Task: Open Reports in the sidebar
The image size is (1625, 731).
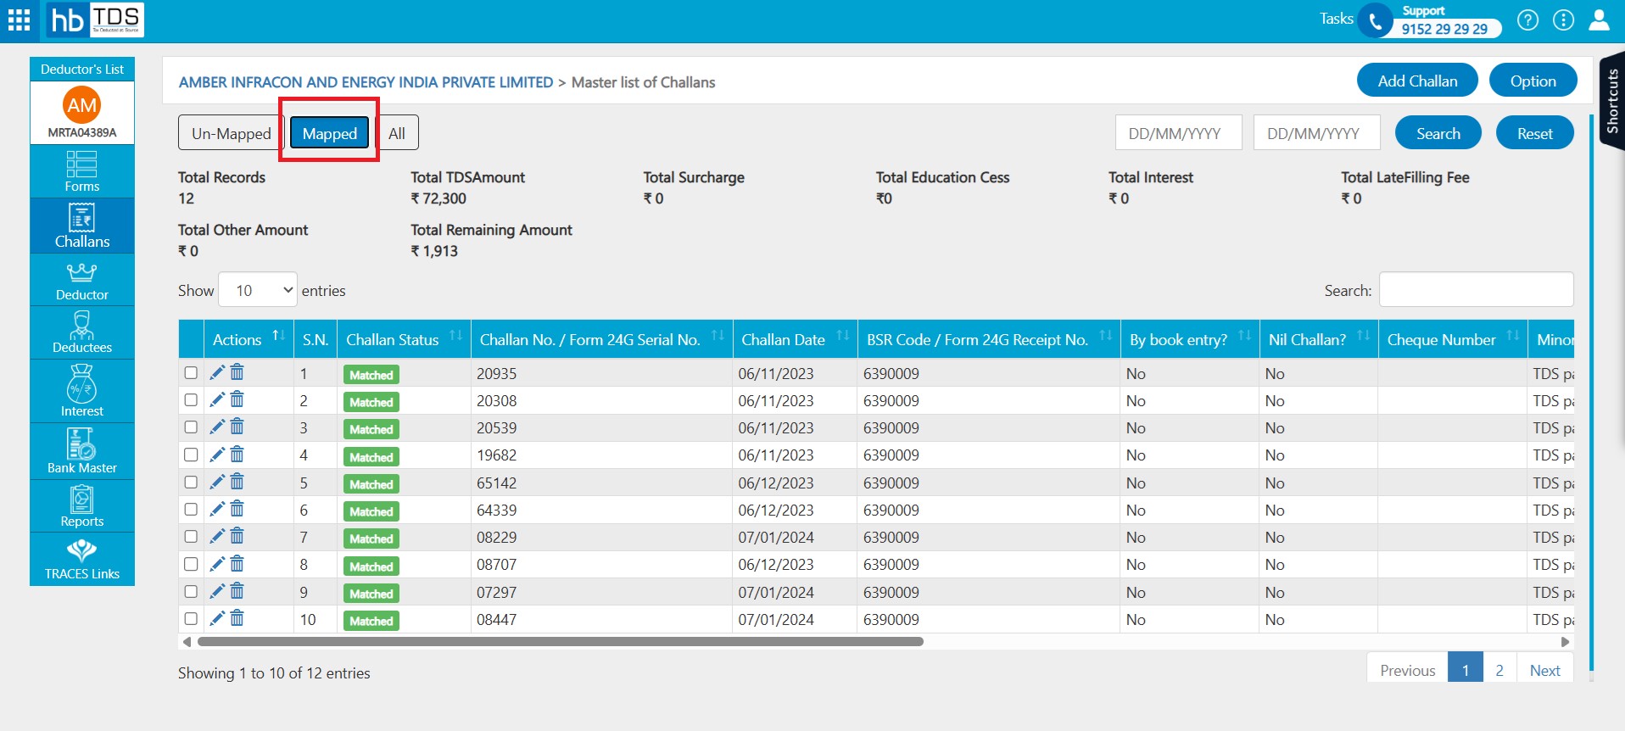Action: point(82,506)
